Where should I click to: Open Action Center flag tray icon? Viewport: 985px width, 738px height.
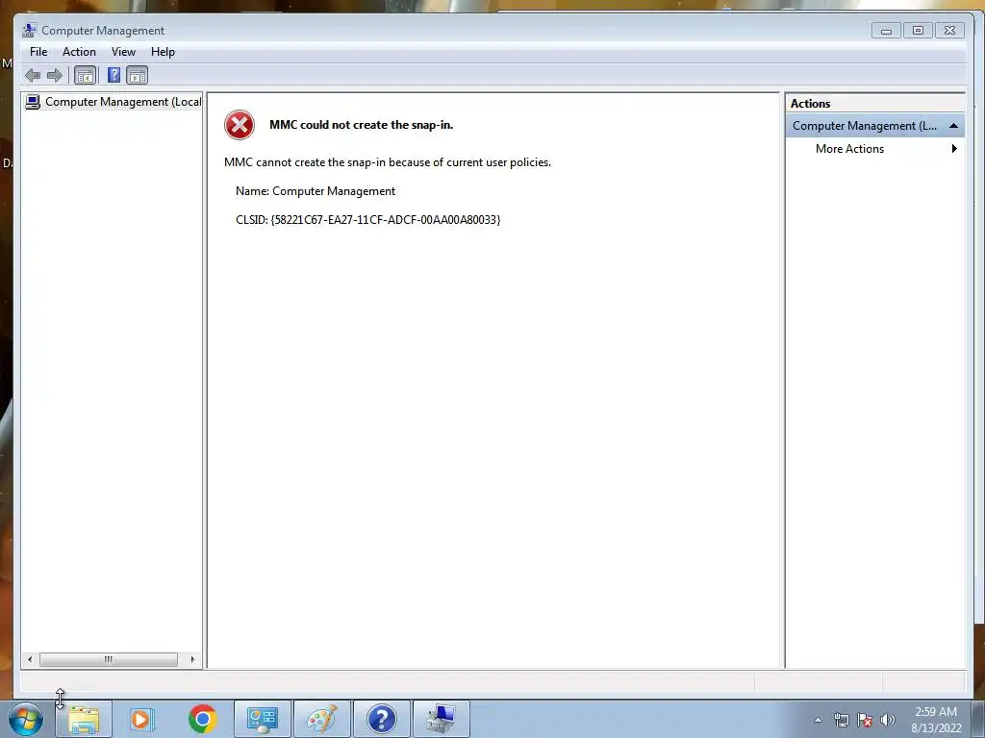pos(865,720)
